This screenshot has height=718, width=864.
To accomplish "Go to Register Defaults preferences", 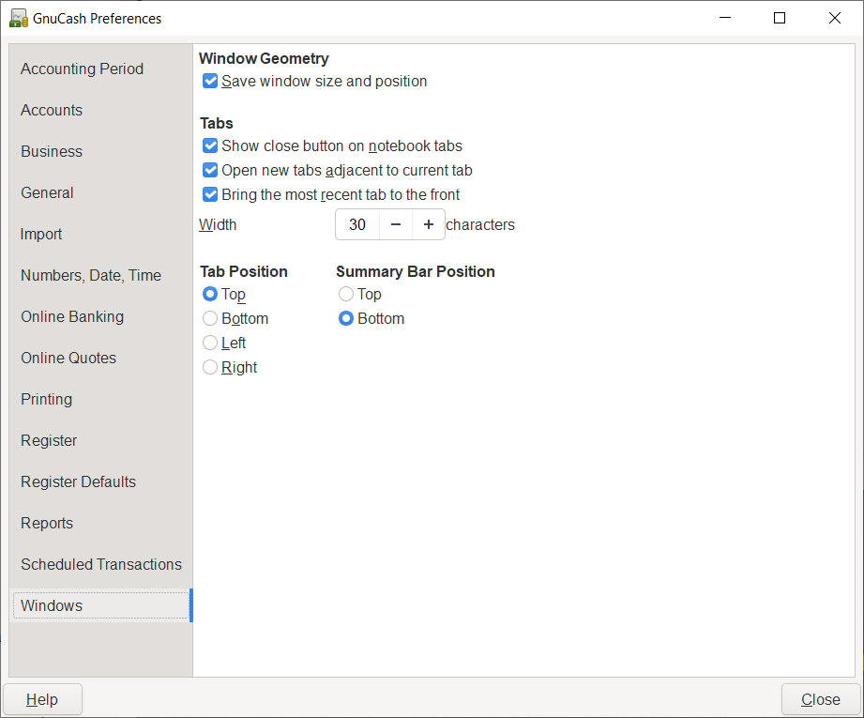I will tap(79, 482).
